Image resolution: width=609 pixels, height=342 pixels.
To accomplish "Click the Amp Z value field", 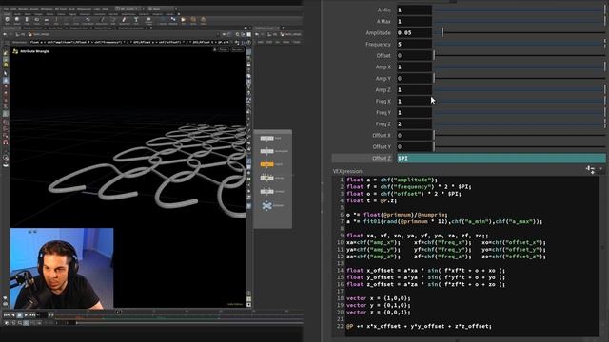I will tap(414, 90).
